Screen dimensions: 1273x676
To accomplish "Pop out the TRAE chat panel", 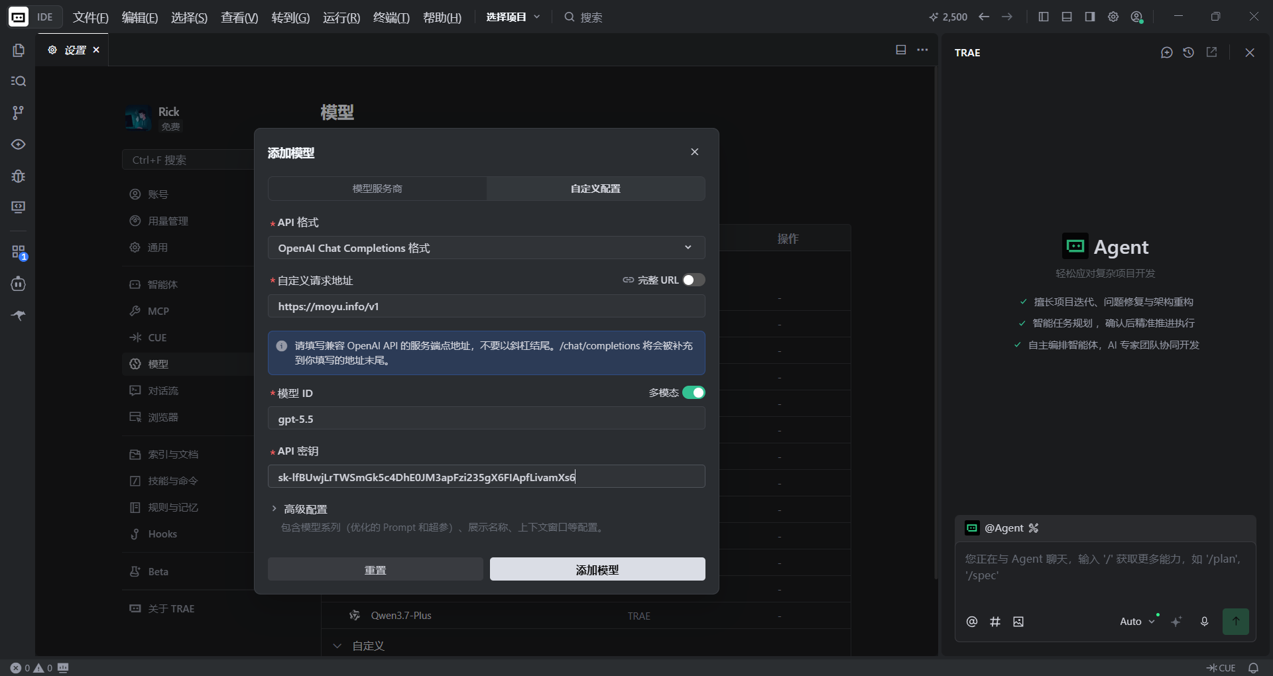I will 1211,52.
